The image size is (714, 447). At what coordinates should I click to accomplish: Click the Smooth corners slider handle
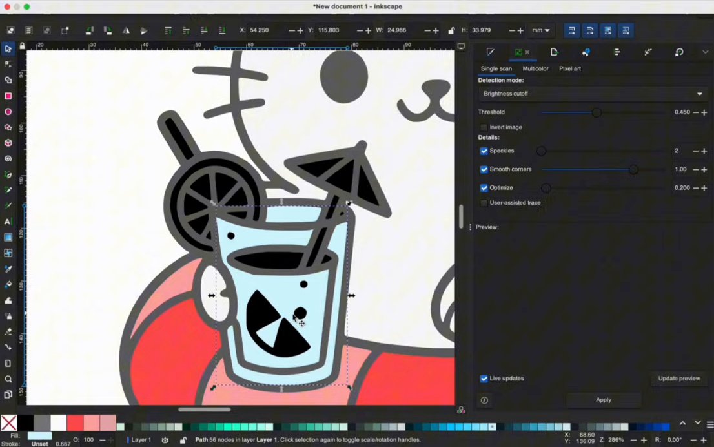click(633, 169)
